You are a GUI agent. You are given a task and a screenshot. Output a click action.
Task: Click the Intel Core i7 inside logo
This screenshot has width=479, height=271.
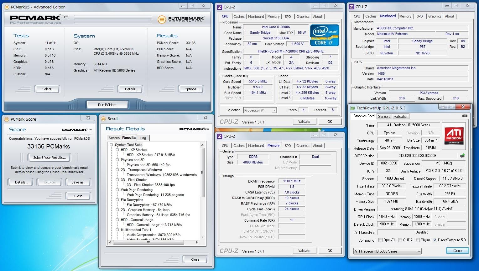click(x=325, y=35)
